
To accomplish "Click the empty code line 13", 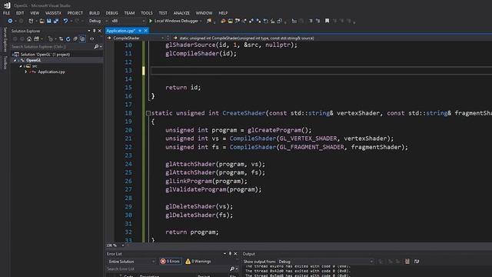I will tap(321, 70).
